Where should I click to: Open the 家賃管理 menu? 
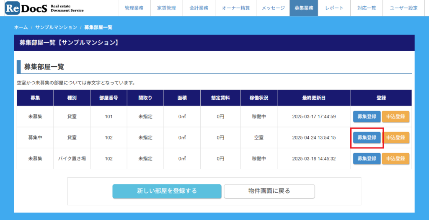point(166,8)
